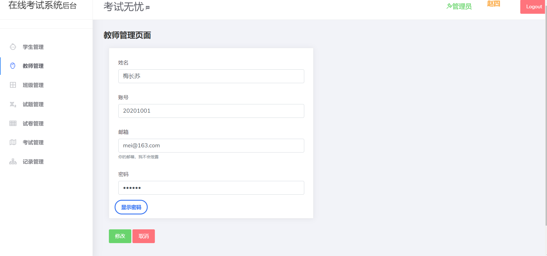Click the 考试管理 map icon
547x256 pixels.
click(x=13, y=142)
